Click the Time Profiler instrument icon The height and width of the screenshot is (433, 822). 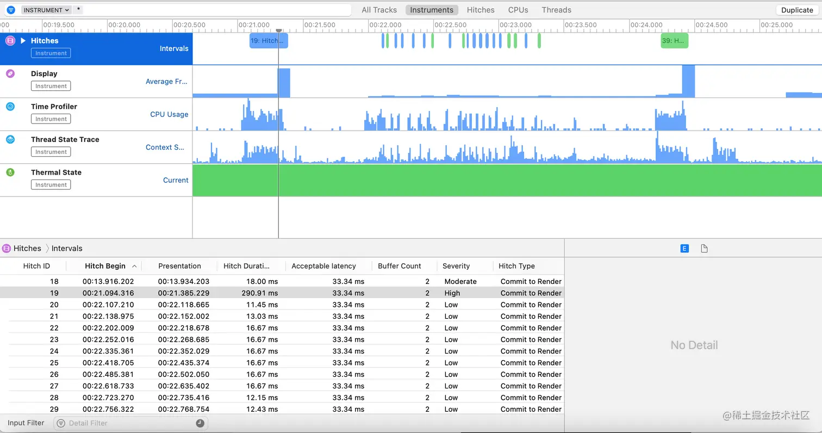(10, 107)
